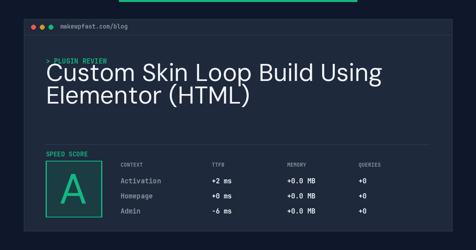Click the '> PLUGIN REVIEW' label
The width and height of the screenshot is (476, 250).
click(77, 61)
